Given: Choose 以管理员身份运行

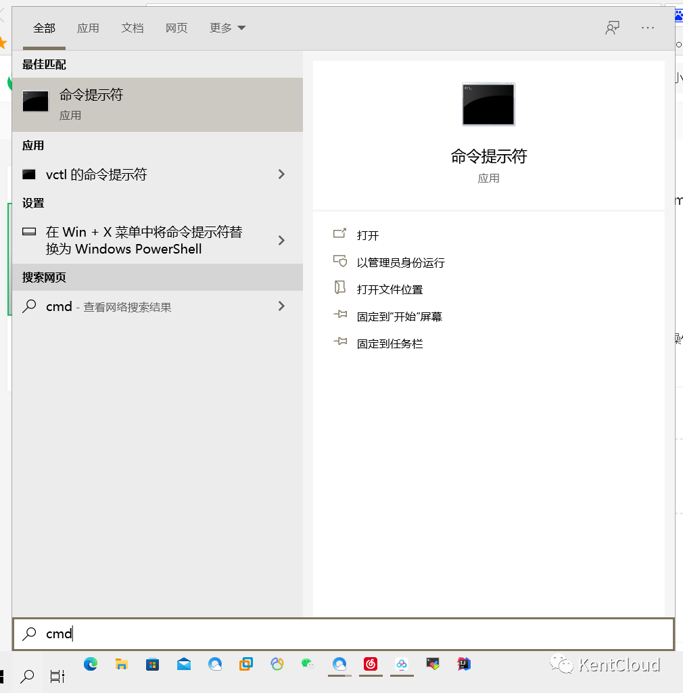Looking at the screenshot, I should click(x=400, y=262).
